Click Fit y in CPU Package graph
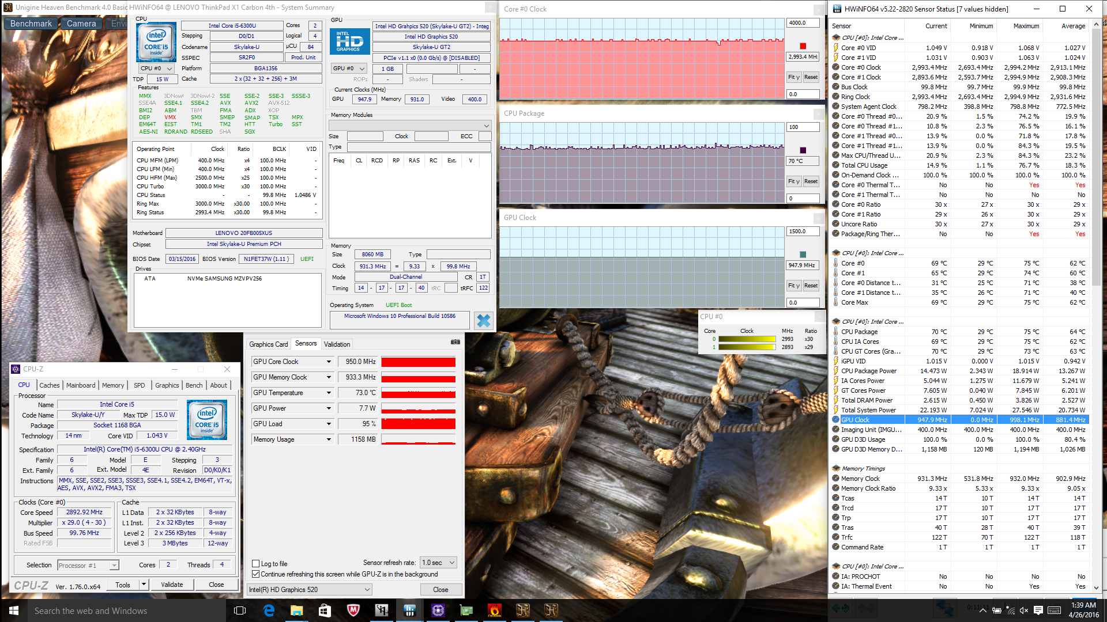1107x622 pixels. coord(794,181)
